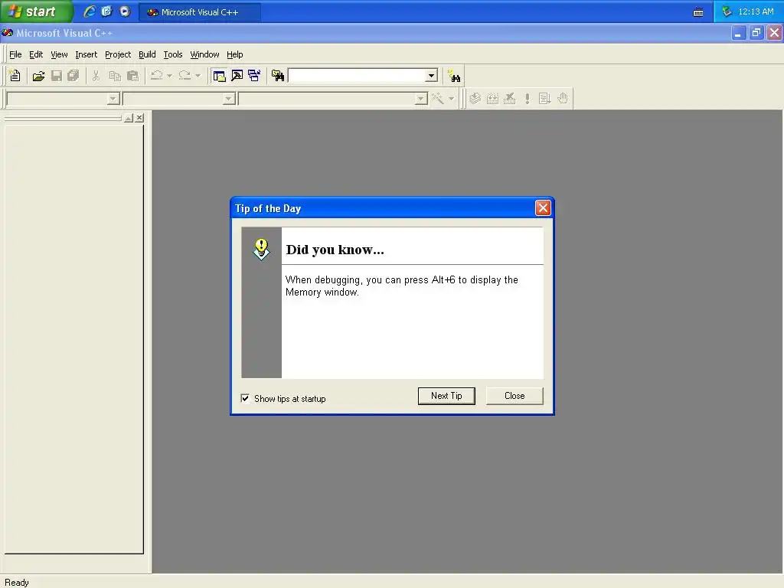Image resolution: width=784 pixels, height=588 pixels.
Task: Launch Internet Explorer from quick launch
Action: (x=90, y=11)
